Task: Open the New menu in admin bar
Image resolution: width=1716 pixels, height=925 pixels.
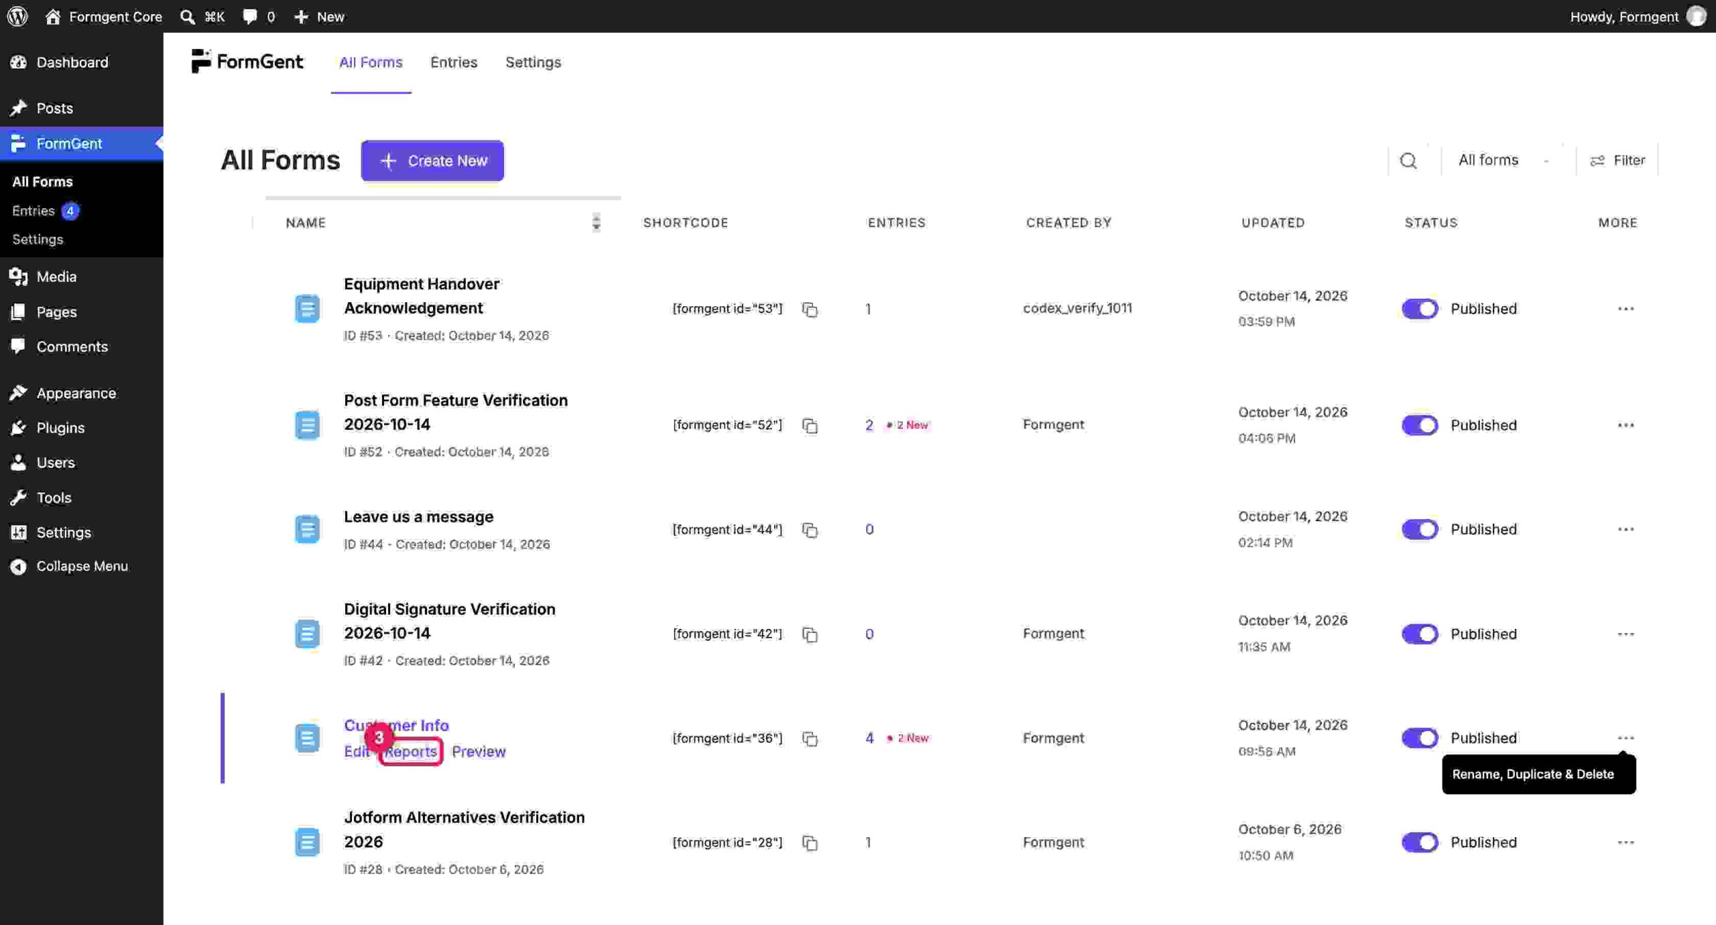Action: (320, 17)
